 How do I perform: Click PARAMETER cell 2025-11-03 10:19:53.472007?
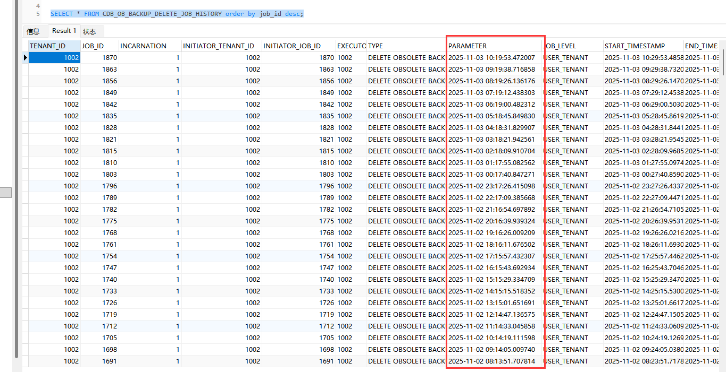point(492,57)
